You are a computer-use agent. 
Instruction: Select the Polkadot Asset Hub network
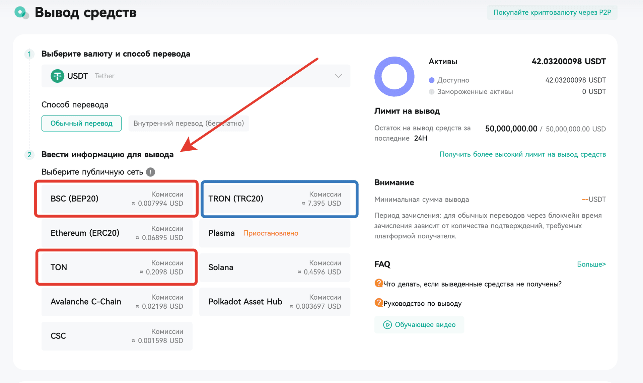pyautogui.click(x=275, y=302)
